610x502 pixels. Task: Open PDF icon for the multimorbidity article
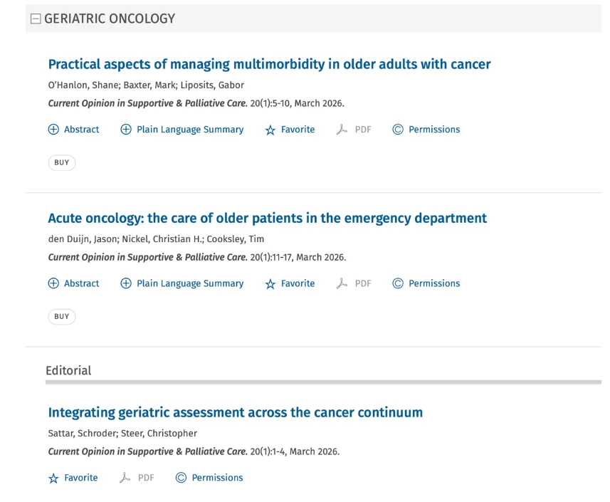coord(342,130)
